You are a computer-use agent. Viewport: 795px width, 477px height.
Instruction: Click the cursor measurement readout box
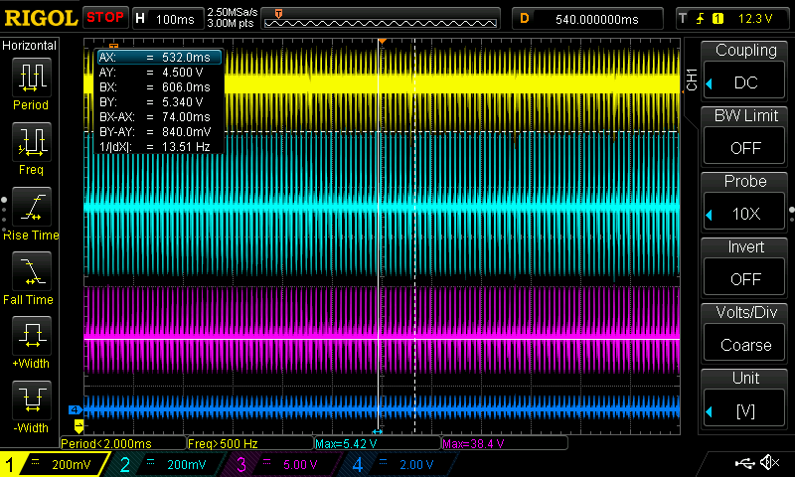pyautogui.click(x=158, y=102)
